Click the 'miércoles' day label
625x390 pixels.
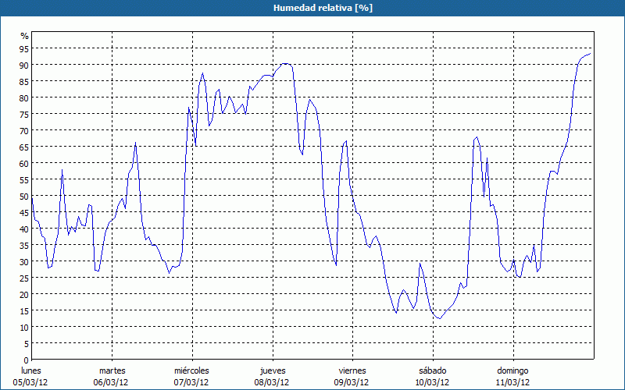pos(191,370)
